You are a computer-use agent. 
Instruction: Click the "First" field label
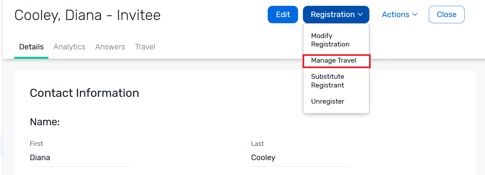pos(36,144)
